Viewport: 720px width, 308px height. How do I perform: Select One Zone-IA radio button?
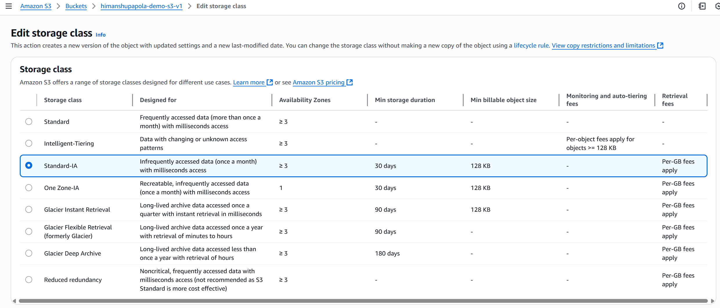pos(29,188)
